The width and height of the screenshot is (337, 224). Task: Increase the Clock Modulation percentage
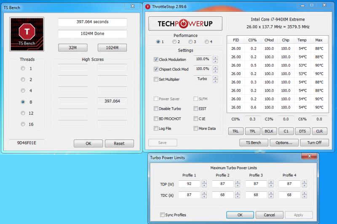click(215, 58)
